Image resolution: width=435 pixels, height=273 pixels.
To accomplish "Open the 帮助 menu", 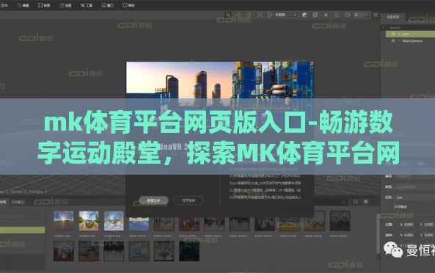I will coord(128,5).
